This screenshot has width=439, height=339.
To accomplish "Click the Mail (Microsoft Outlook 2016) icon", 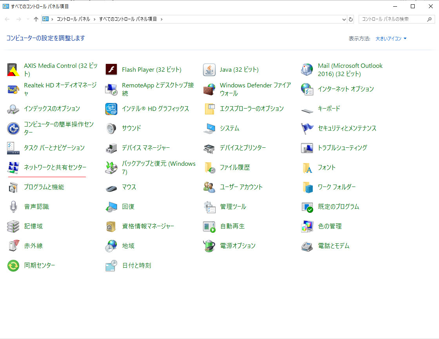I will (307, 70).
